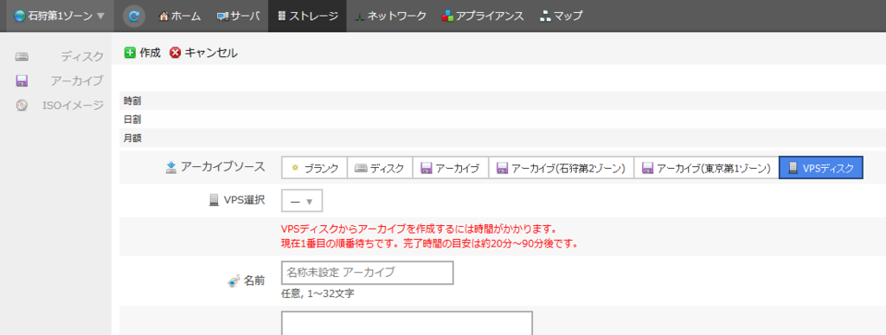Click the download icon beside アーカイブソース
Viewport: 886px width, 335px height.
click(x=172, y=167)
